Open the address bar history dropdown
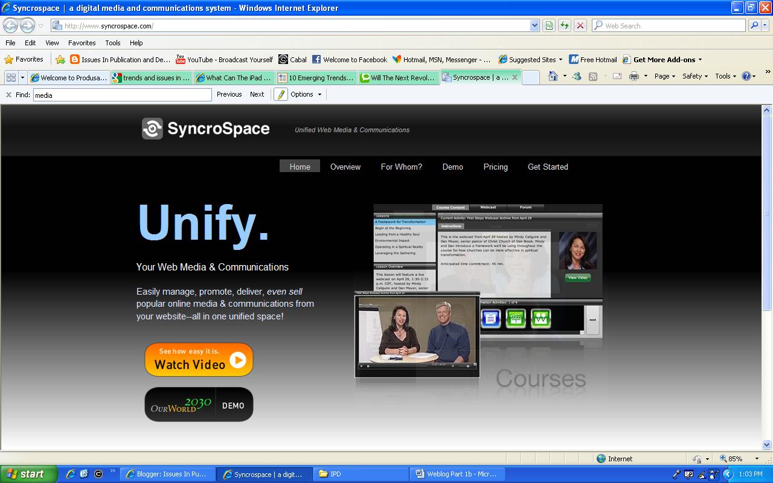The height and width of the screenshot is (483, 773). coord(534,25)
